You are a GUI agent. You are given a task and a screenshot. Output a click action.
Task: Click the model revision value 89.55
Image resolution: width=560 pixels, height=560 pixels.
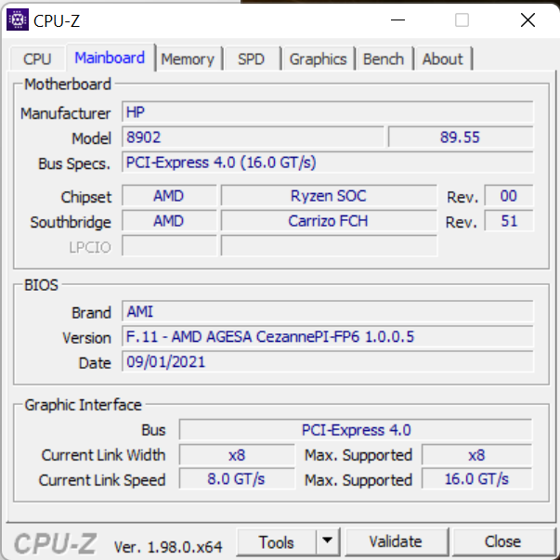tap(461, 137)
